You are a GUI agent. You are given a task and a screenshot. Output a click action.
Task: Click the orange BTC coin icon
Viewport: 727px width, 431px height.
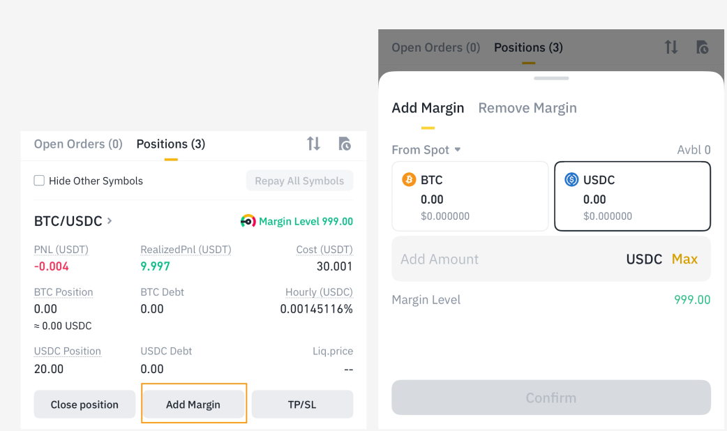(409, 179)
